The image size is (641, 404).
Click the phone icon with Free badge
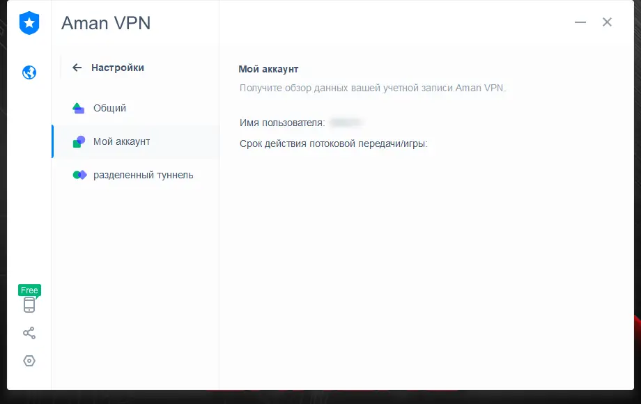coord(29,304)
